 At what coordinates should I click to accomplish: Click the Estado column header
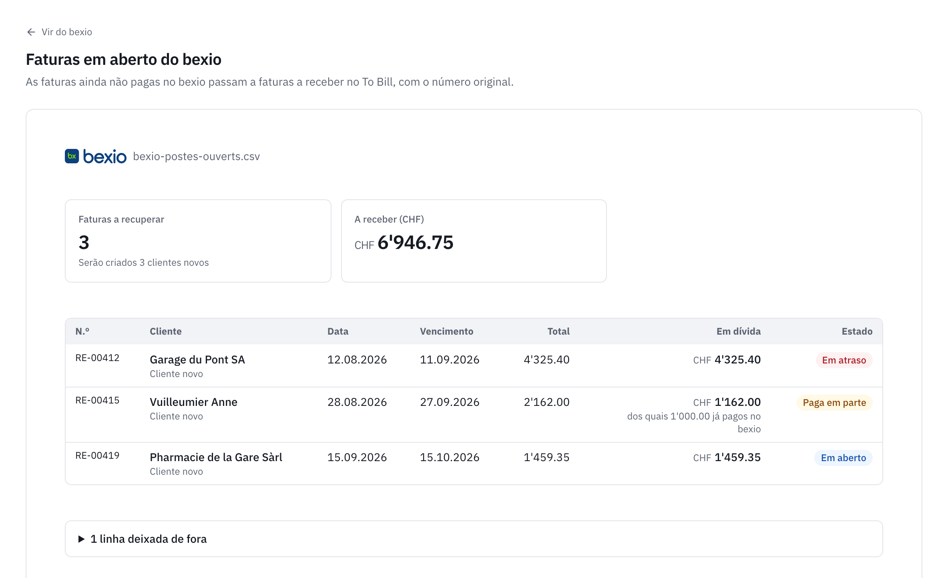point(857,331)
